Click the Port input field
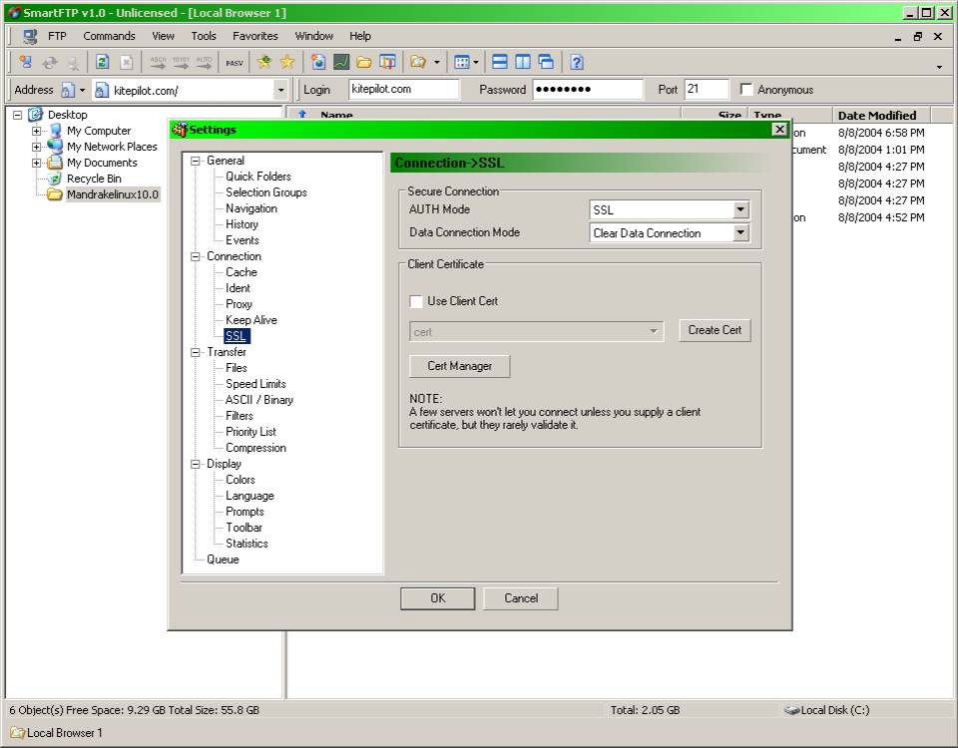Viewport: 958px width, 748px height. click(x=706, y=90)
